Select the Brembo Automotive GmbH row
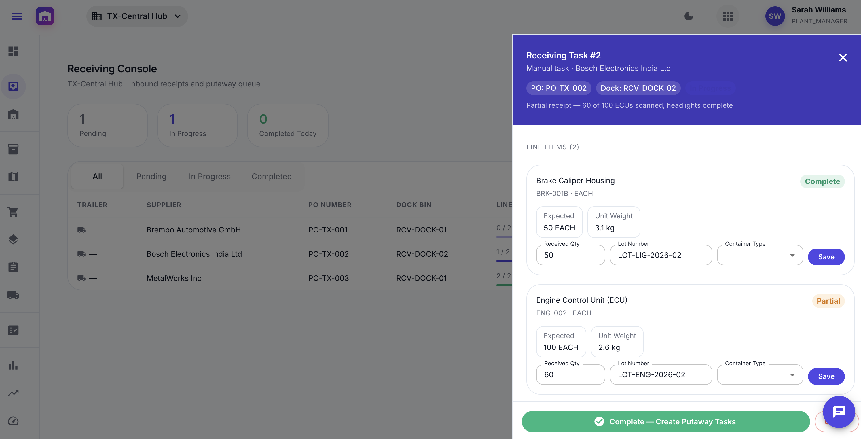Viewport: 861px width, 439px height. click(290, 230)
